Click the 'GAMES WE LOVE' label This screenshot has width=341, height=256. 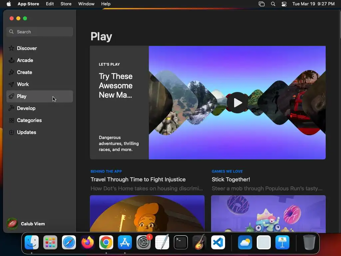(227, 171)
